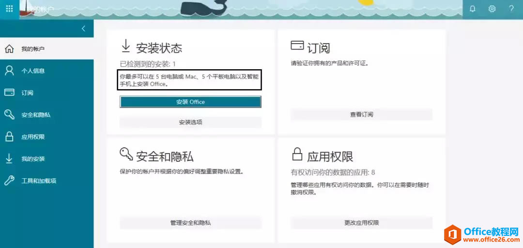Click the wrench icon beside 工具和加载项
The width and height of the screenshot is (523, 248).
click(x=9, y=181)
